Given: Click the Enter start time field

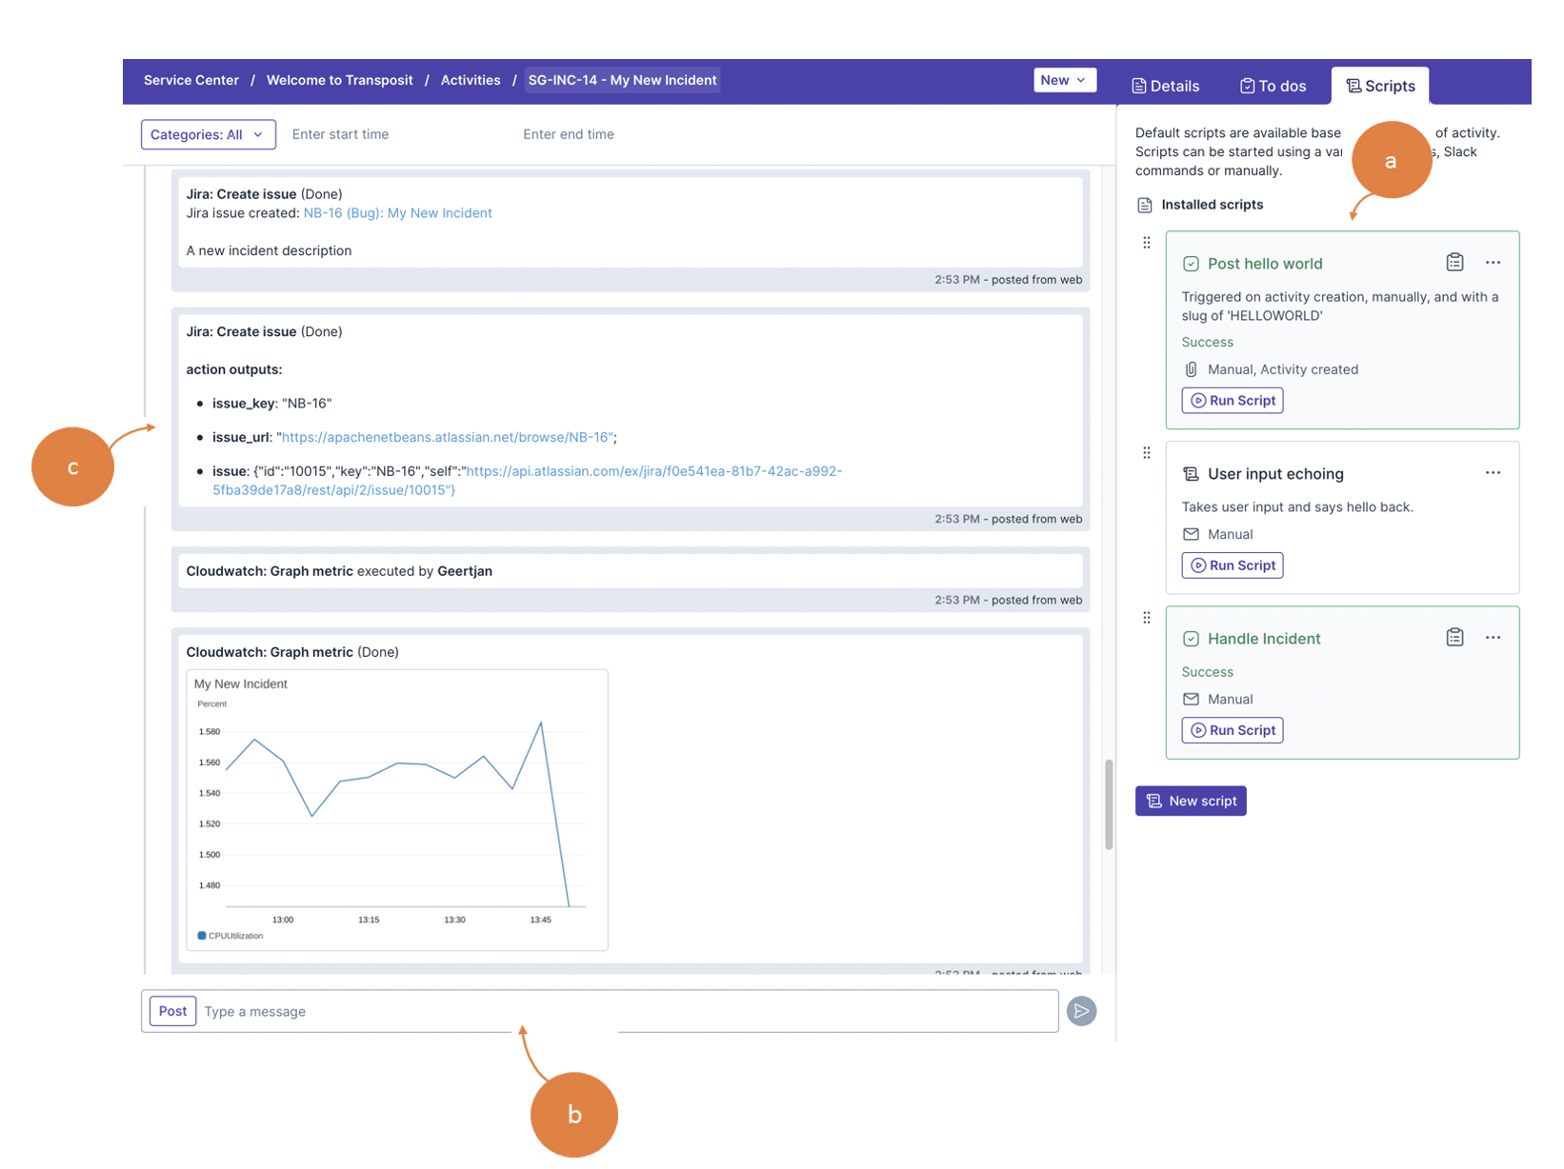Looking at the screenshot, I should [x=340, y=134].
